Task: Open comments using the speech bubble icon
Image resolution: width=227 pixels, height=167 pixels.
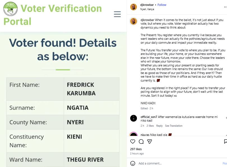Action: tap(141, 142)
